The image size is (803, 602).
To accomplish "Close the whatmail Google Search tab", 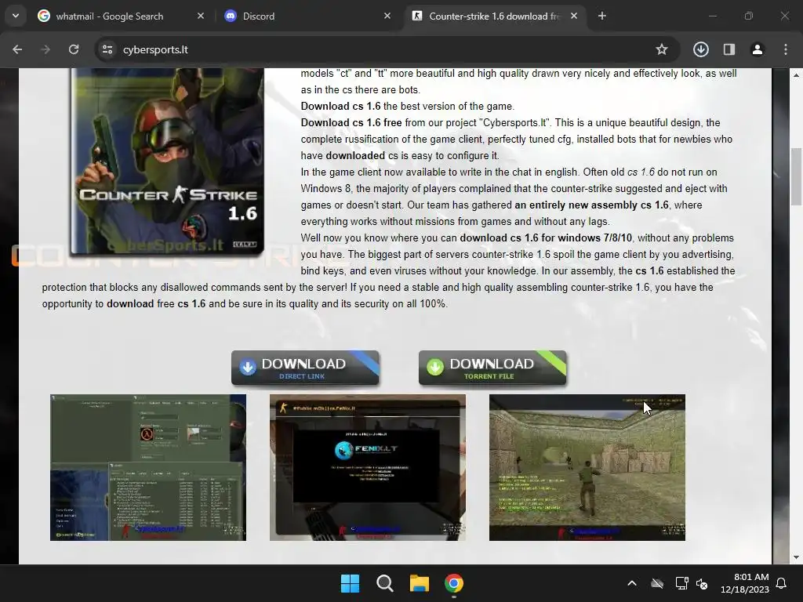I will pyautogui.click(x=201, y=16).
